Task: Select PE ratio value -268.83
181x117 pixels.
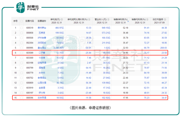Action: click(163, 48)
